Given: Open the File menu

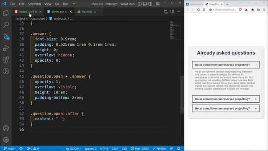Looking at the screenshot, I should 13,4.
